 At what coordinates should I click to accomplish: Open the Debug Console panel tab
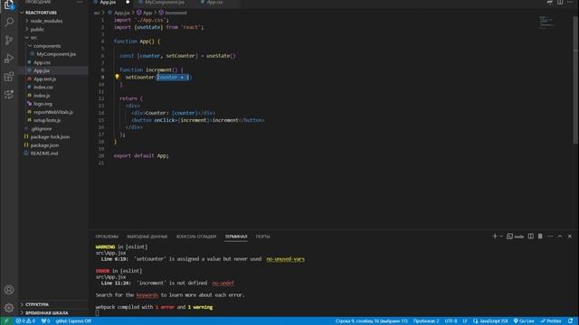[x=196, y=237]
